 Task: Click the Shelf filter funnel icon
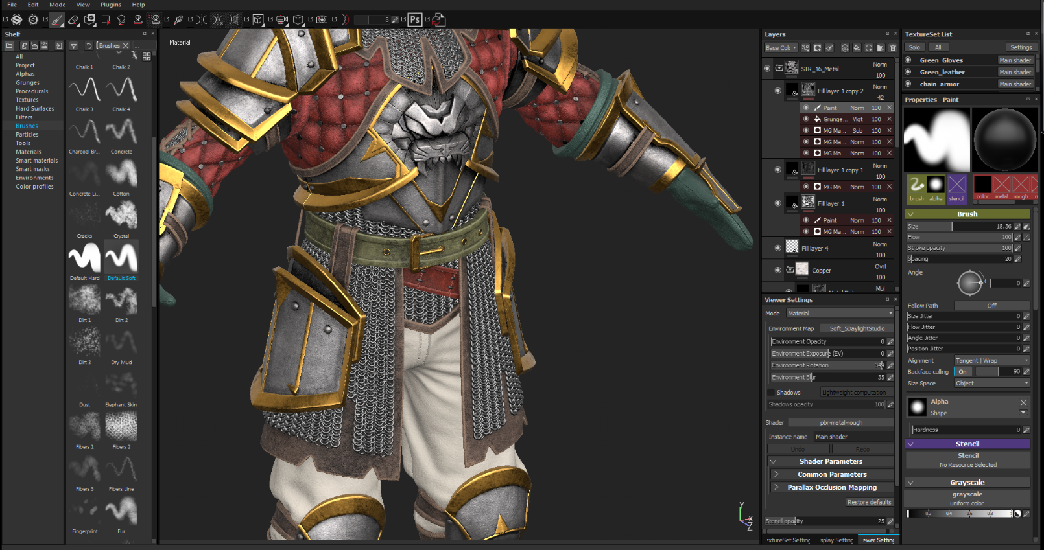click(x=73, y=46)
